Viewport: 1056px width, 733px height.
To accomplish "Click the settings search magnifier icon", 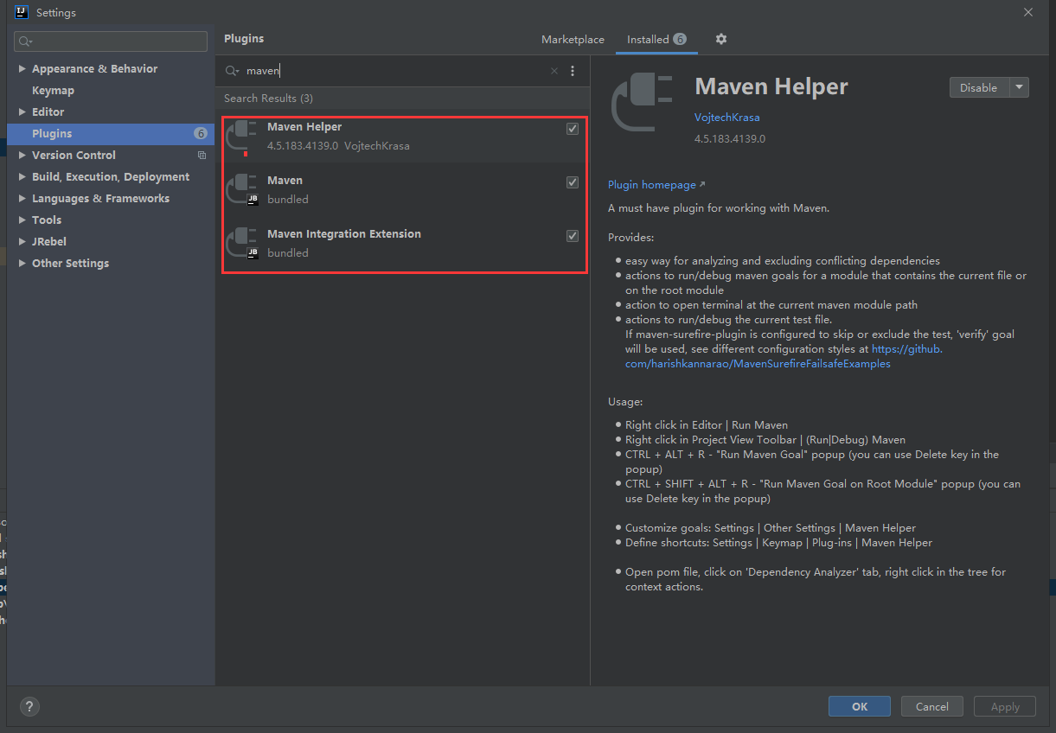I will click(25, 41).
